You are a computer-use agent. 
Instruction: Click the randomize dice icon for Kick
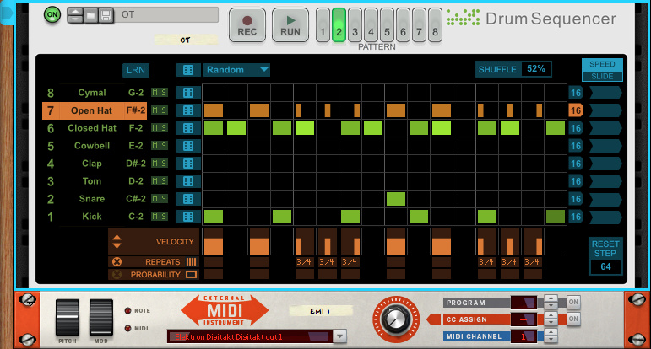pos(187,217)
